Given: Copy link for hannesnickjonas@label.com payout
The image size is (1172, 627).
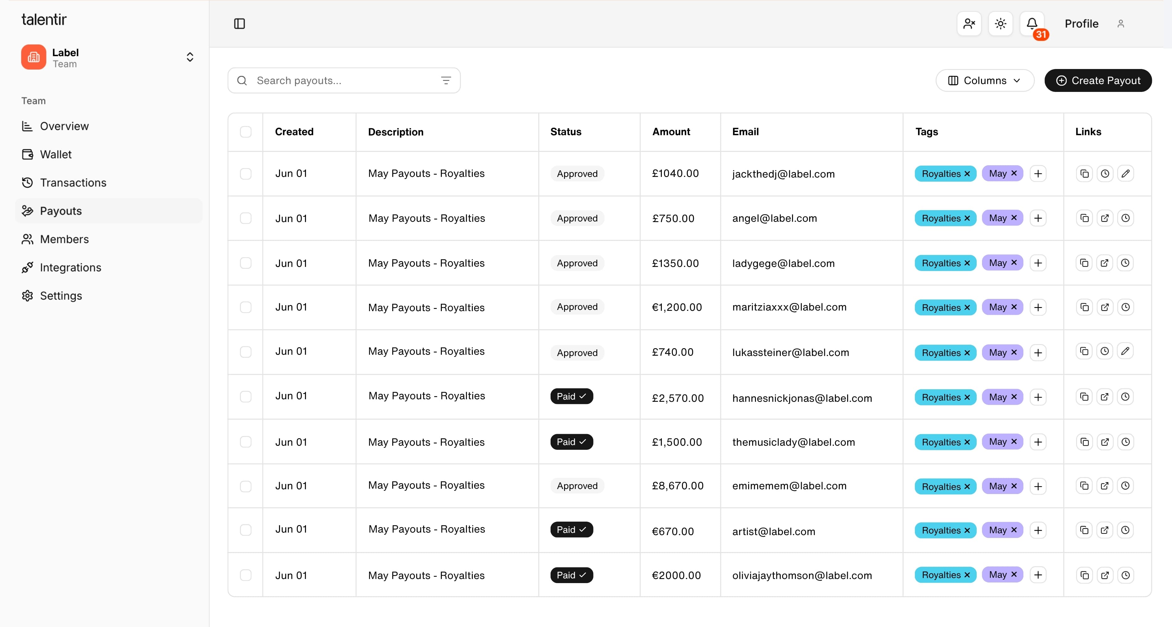Looking at the screenshot, I should pos(1085,397).
